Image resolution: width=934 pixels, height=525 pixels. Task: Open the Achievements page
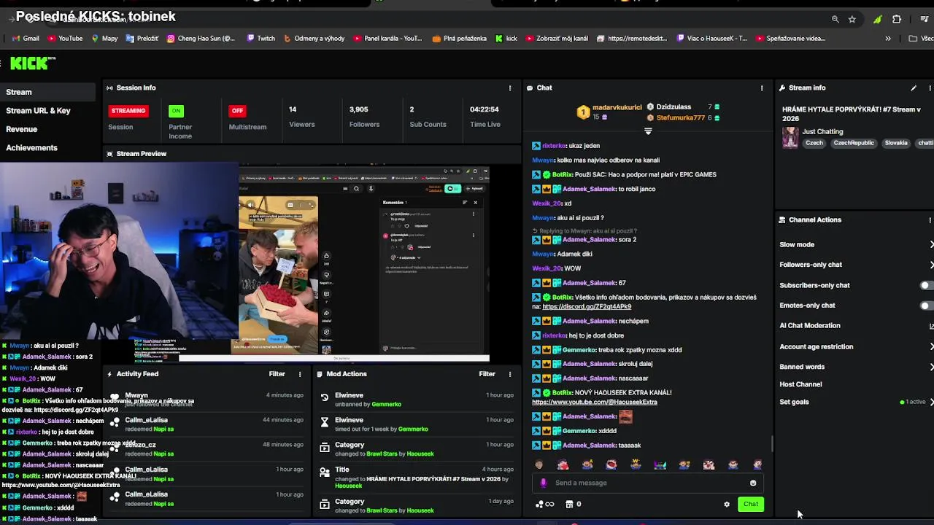[31, 148]
